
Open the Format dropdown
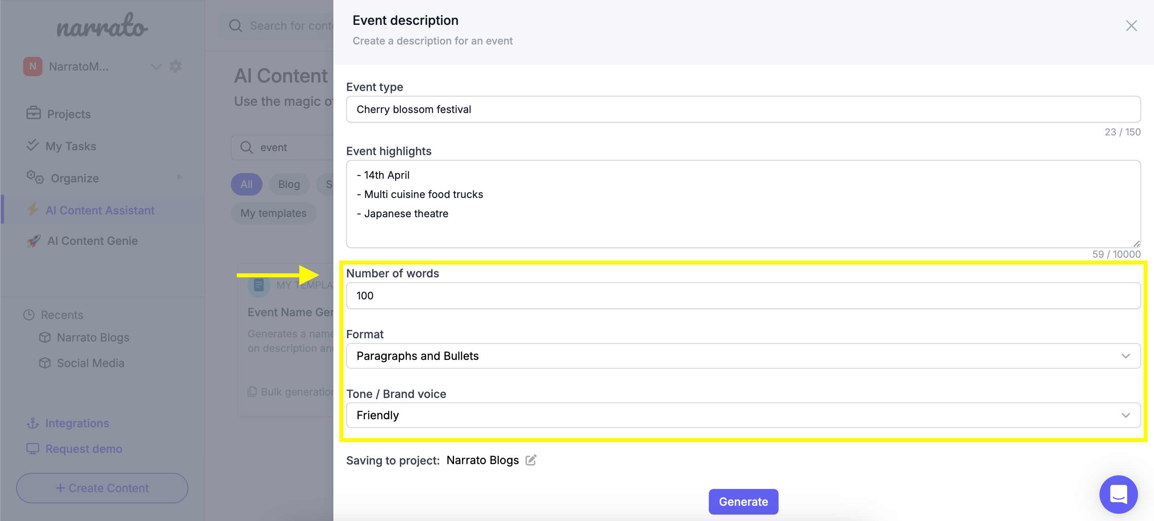pyautogui.click(x=743, y=356)
